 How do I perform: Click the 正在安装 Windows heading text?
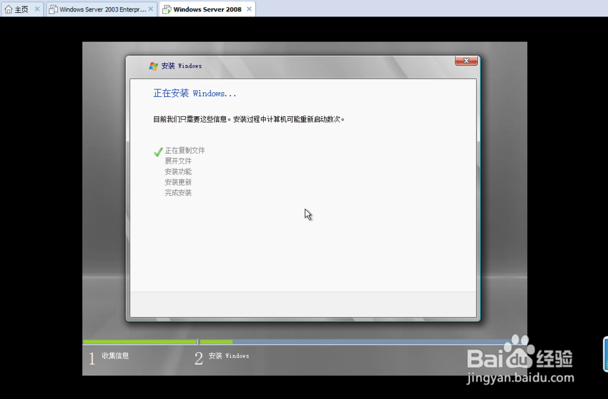click(196, 92)
